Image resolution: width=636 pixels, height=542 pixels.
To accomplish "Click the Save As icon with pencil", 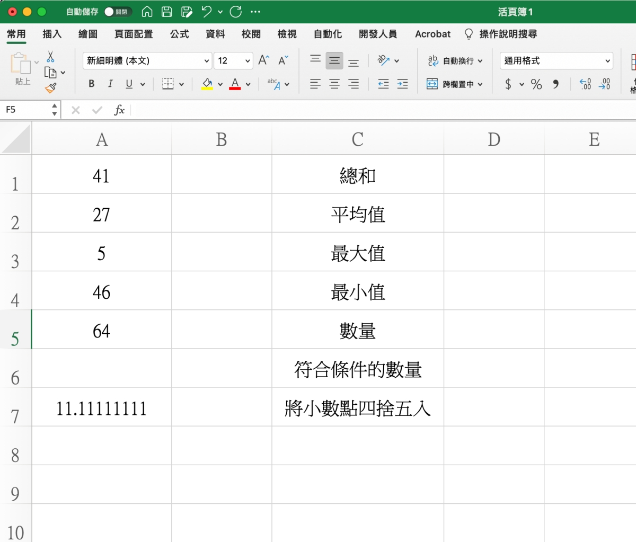I will tap(187, 12).
